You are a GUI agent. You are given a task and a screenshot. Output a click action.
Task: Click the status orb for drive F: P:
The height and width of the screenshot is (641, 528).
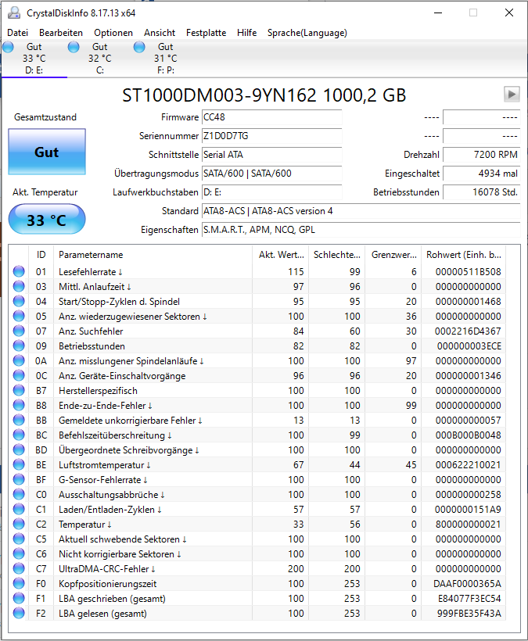point(139,47)
